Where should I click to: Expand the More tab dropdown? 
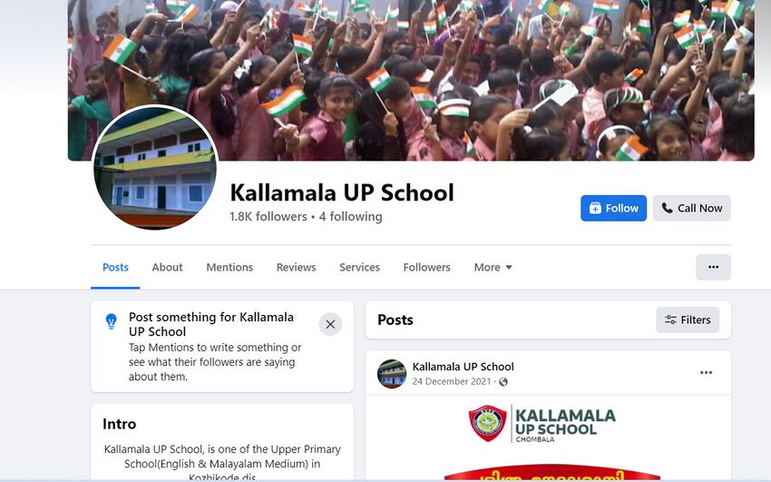point(493,267)
